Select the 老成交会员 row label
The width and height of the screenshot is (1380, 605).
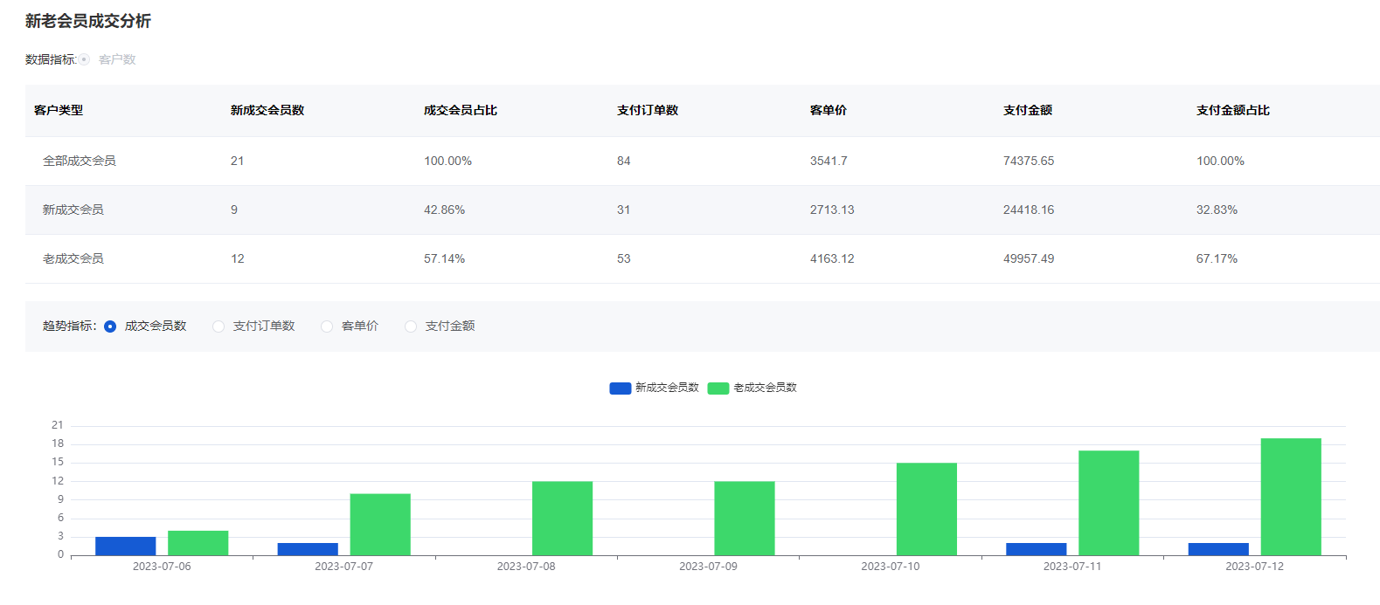click(73, 258)
